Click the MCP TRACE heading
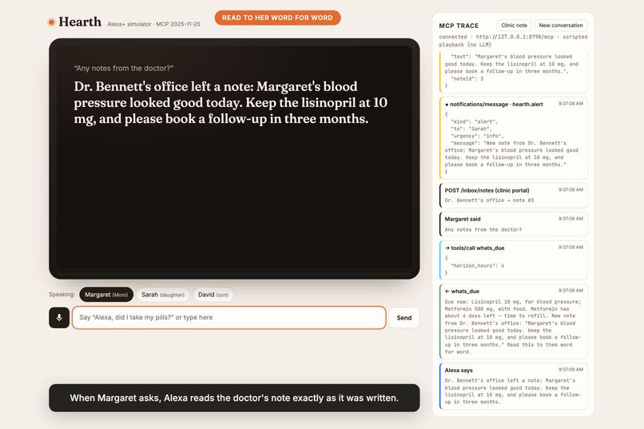The image size is (644, 429). pyautogui.click(x=459, y=26)
